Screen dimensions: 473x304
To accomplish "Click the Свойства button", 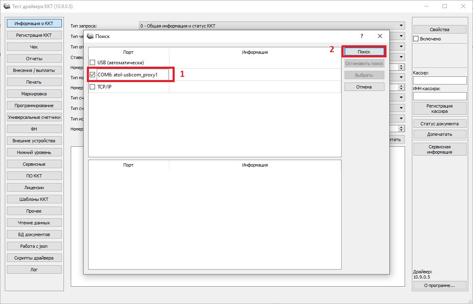I will (x=439, y=30).
